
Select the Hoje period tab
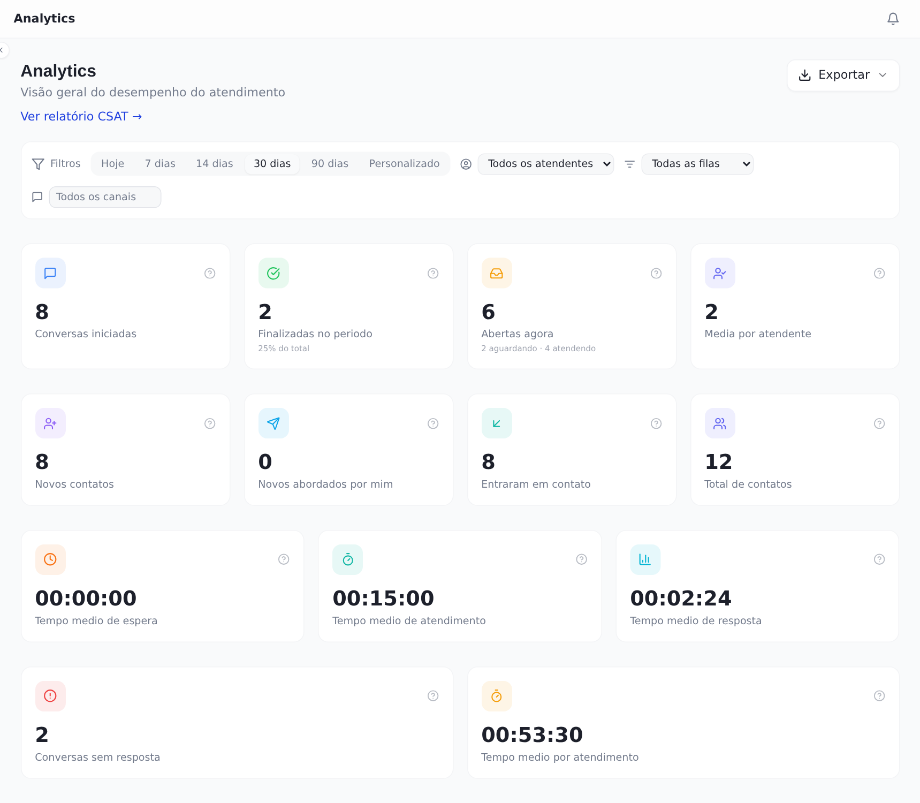[112, 164]
